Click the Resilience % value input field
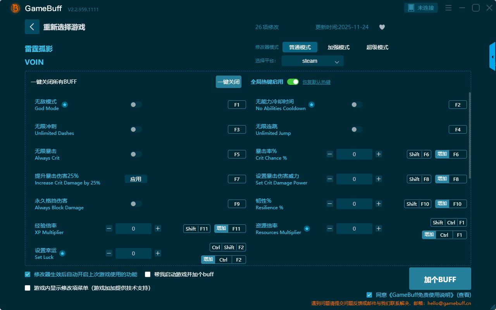The image size is (496, 310). point(354,204)
